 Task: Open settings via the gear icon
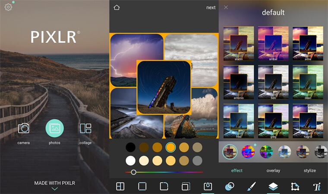(8, 7)
